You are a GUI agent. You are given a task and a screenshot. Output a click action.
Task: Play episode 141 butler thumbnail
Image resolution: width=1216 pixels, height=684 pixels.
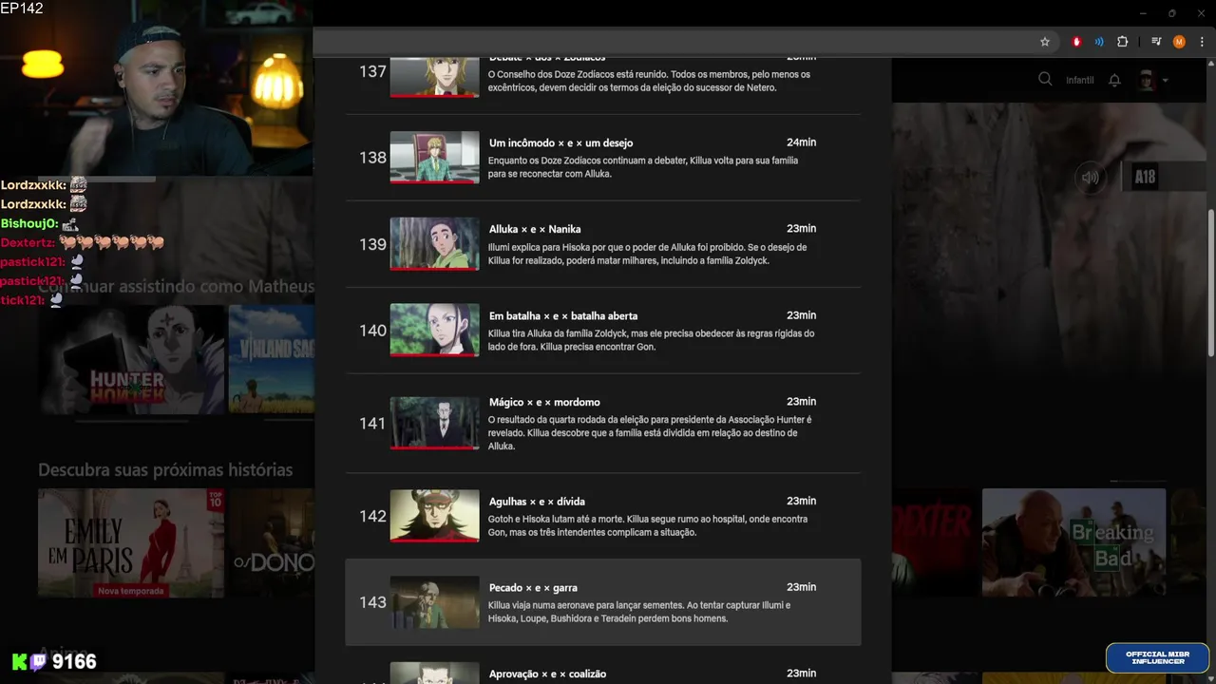pos(434,423)
